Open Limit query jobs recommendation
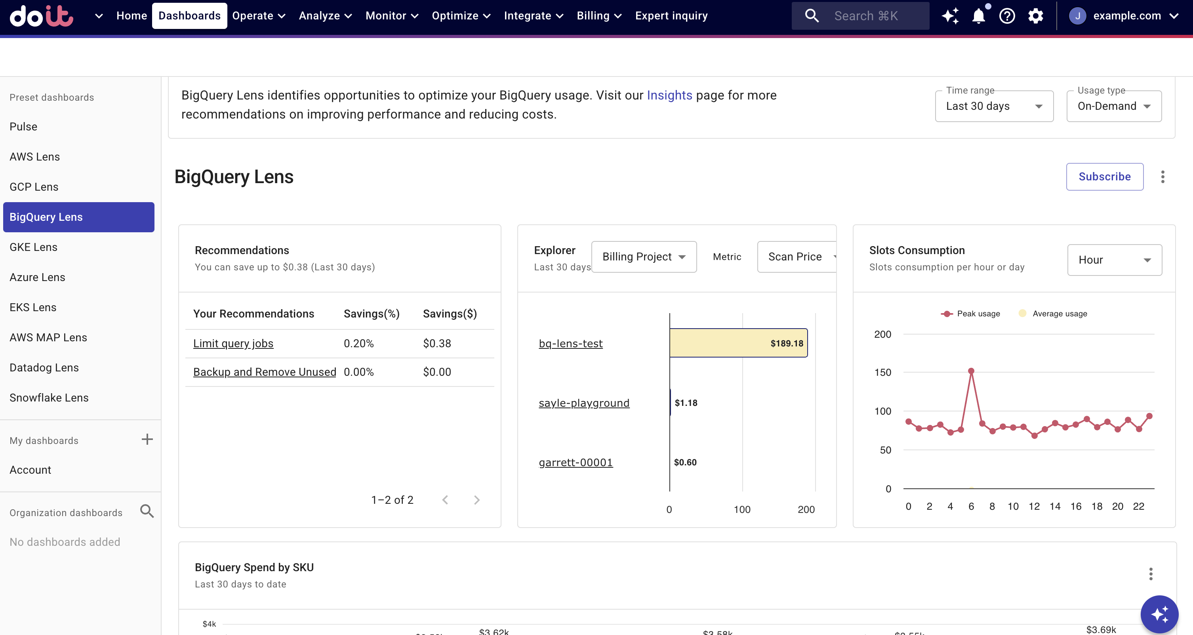Image resolution: width=1193 pixels, height=635 pixels. (233, 343)
